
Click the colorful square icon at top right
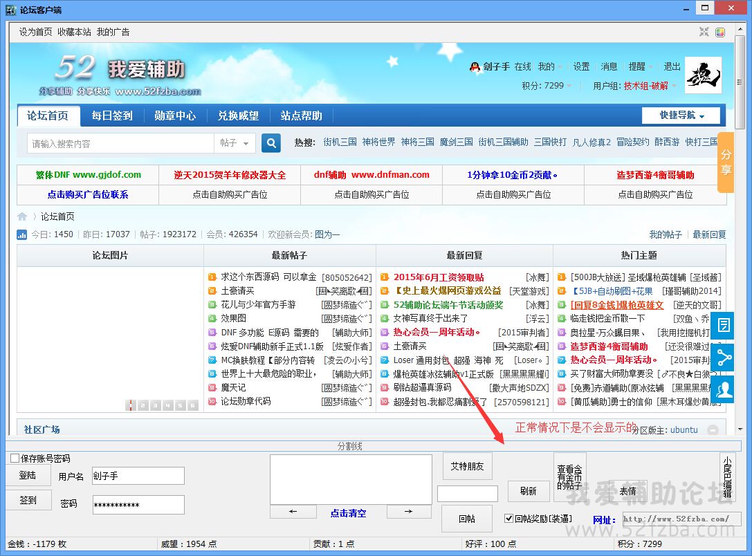tap(720, 32)
